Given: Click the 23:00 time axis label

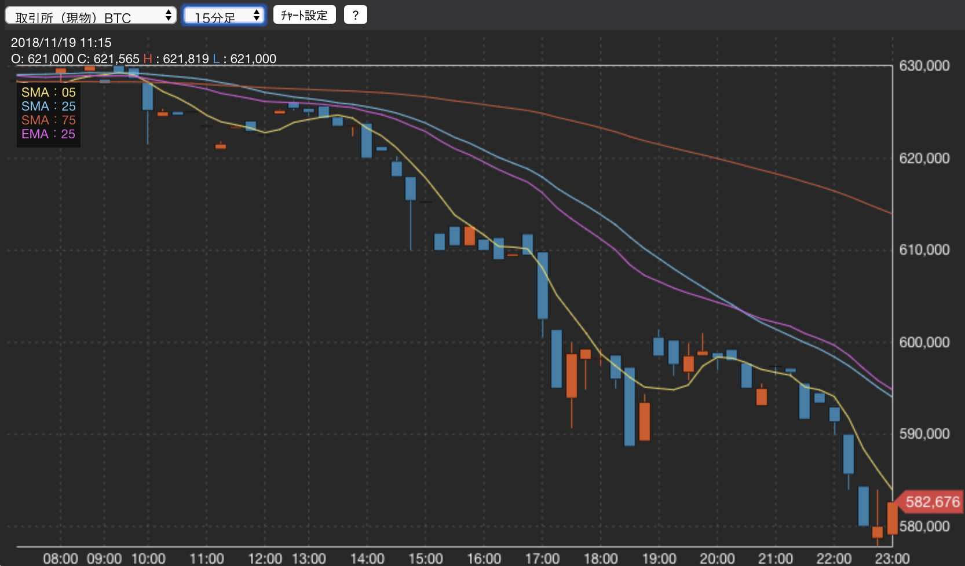Looking at the screenshot, I should [892, 558].
